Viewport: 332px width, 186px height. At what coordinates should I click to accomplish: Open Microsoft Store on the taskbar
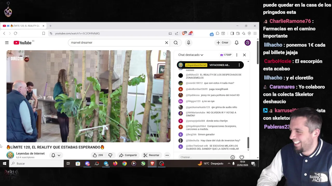[78, 164]
